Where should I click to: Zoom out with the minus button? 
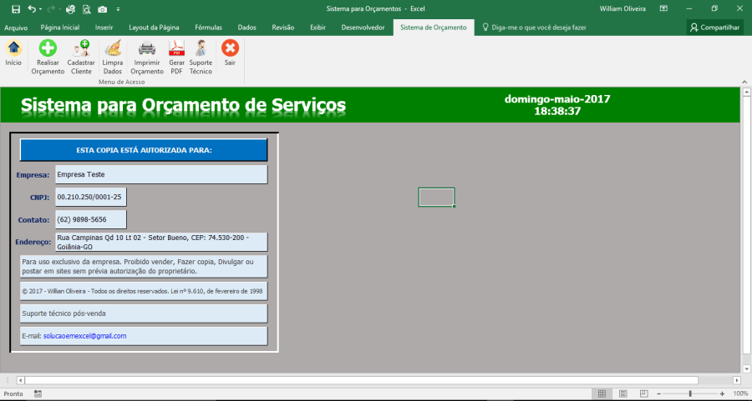[x=659, y=393]
